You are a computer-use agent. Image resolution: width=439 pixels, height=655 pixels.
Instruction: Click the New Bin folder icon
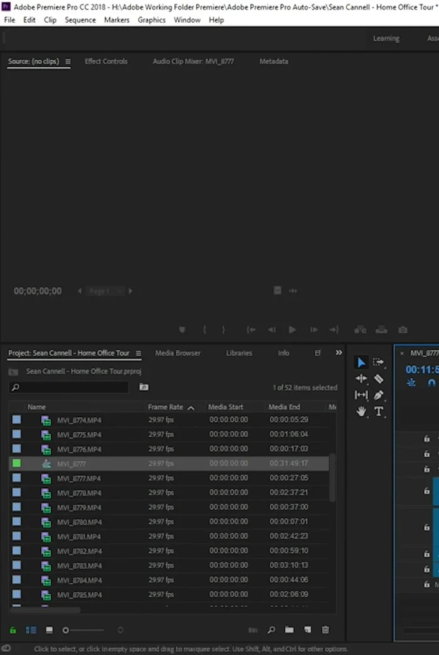(289, 630)
